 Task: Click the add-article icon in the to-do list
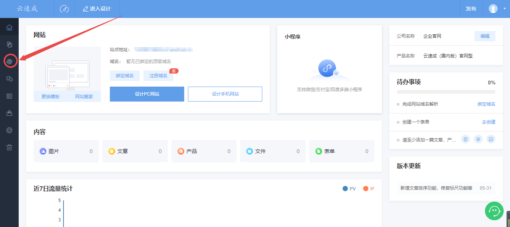(466, 139)
